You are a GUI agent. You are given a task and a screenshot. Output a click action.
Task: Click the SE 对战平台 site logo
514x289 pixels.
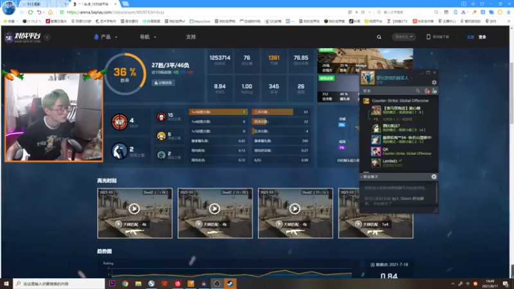[23, 37]
